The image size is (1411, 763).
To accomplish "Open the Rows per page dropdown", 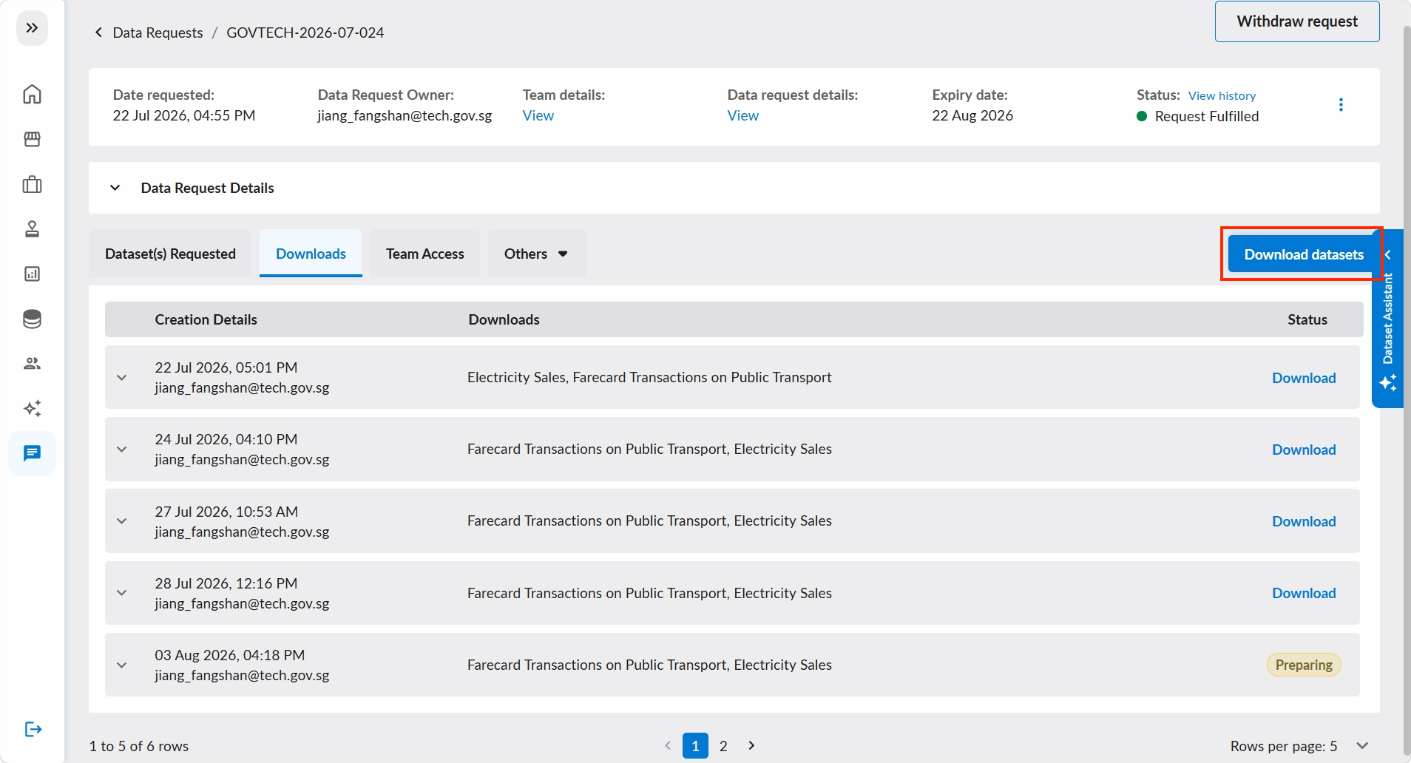I will point(1363,745).
